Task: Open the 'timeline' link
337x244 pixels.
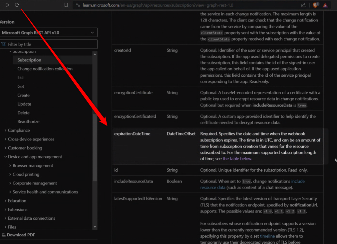Action: click(x=267, y=236)
